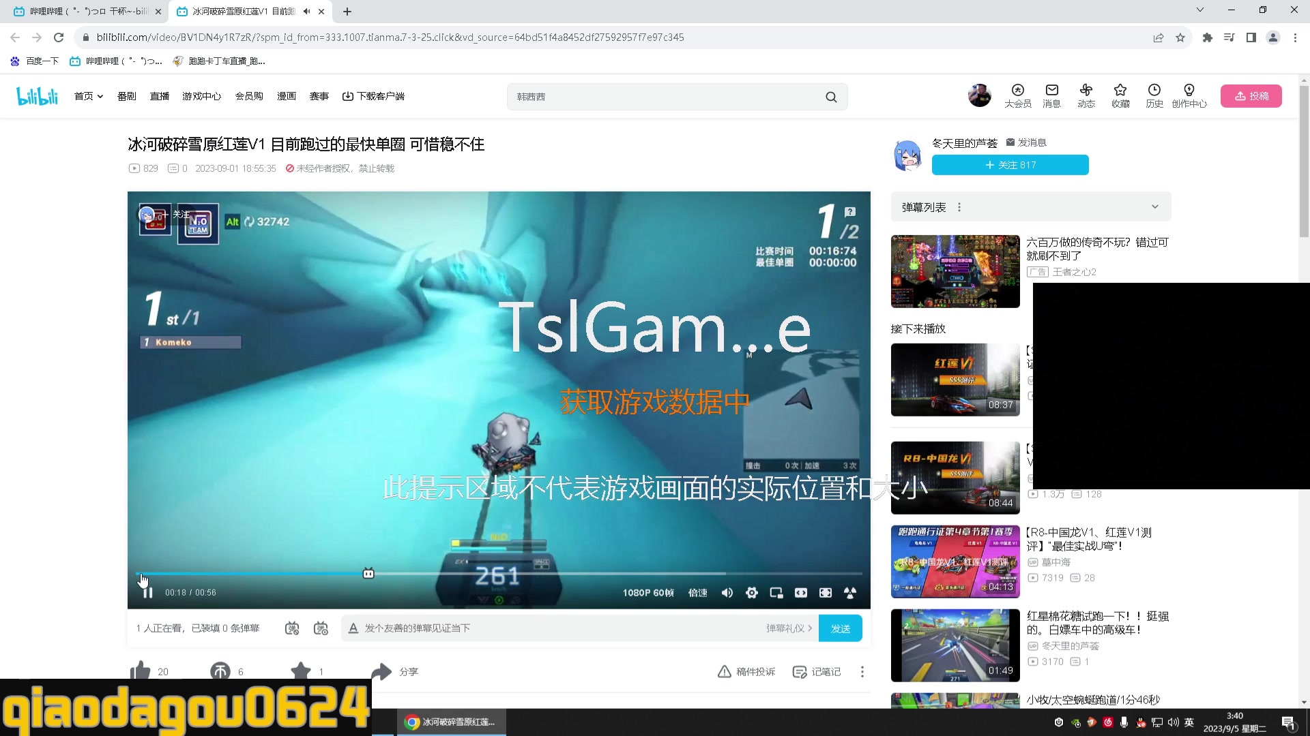Open the R8-中国龙V1 08:44 thumbnail
1310x736 pixels.
955,478
